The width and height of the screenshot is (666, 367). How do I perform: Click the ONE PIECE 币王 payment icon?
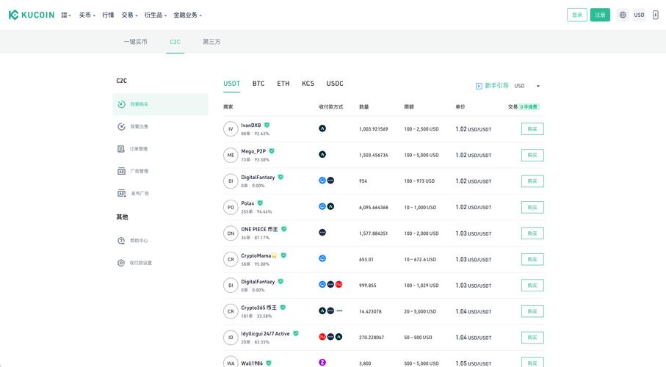pos(322,233)
